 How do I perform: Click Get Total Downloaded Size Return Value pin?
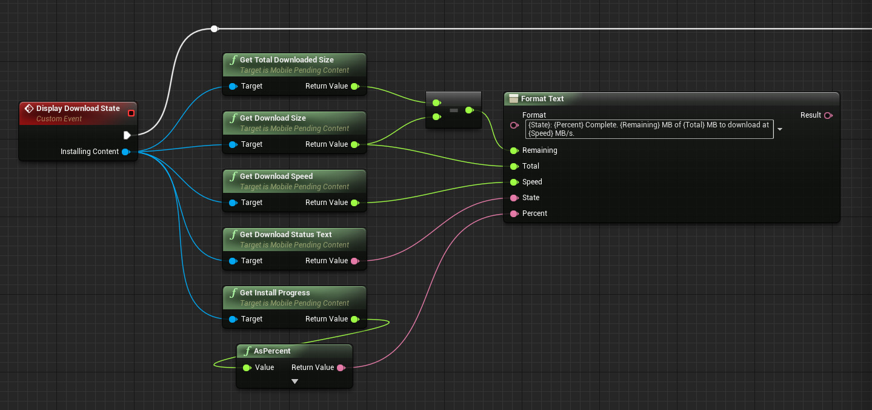tap(354, 86)
